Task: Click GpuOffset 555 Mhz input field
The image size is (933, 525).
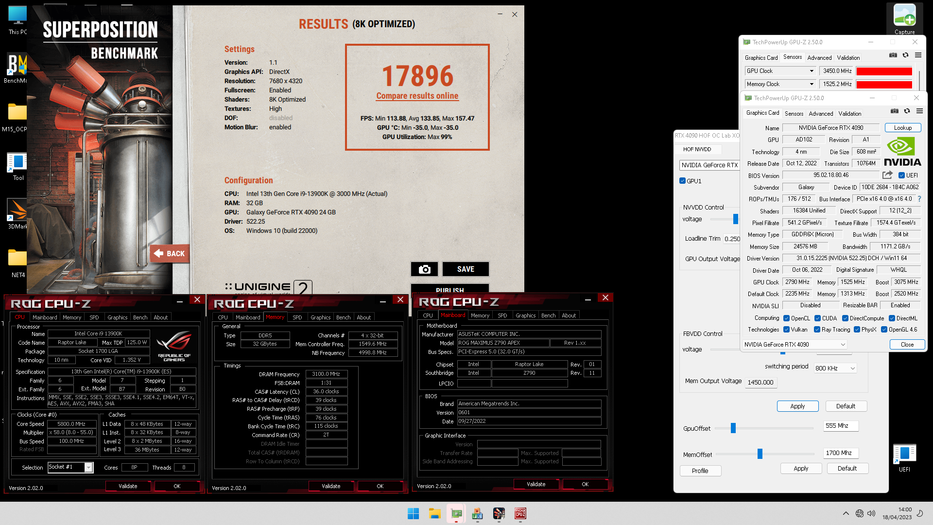Action: [x=840, y=426]
